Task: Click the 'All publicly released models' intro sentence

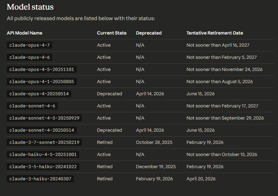Action: (81, 19)
